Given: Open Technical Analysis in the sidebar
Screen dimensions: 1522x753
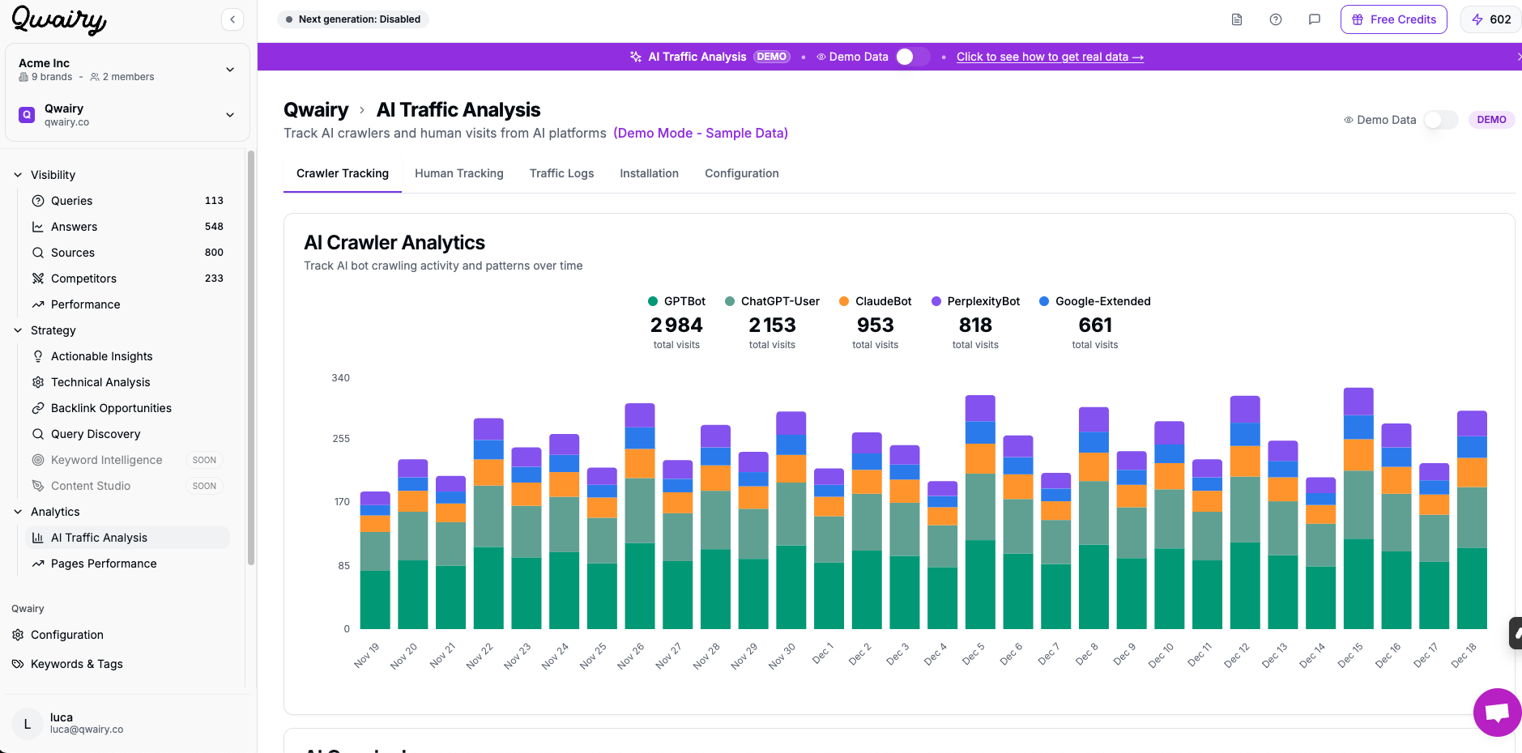Looking at the screenshot, I should (127, 382).
